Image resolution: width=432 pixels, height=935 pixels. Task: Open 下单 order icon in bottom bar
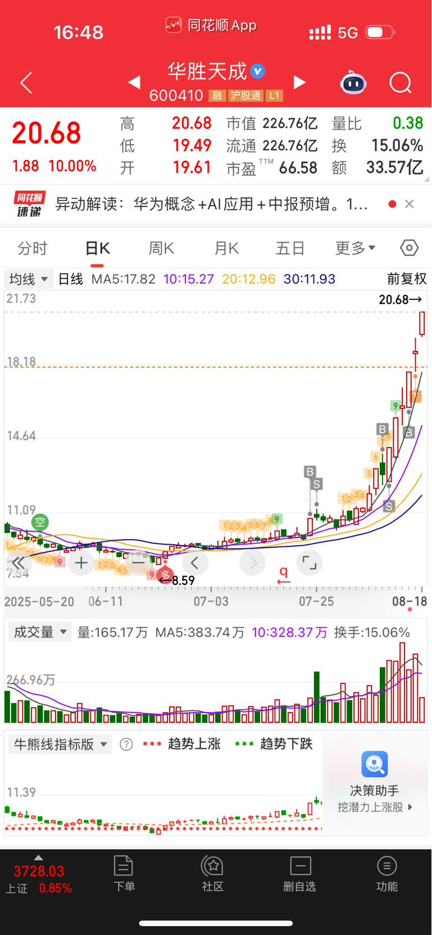[124, 865]
